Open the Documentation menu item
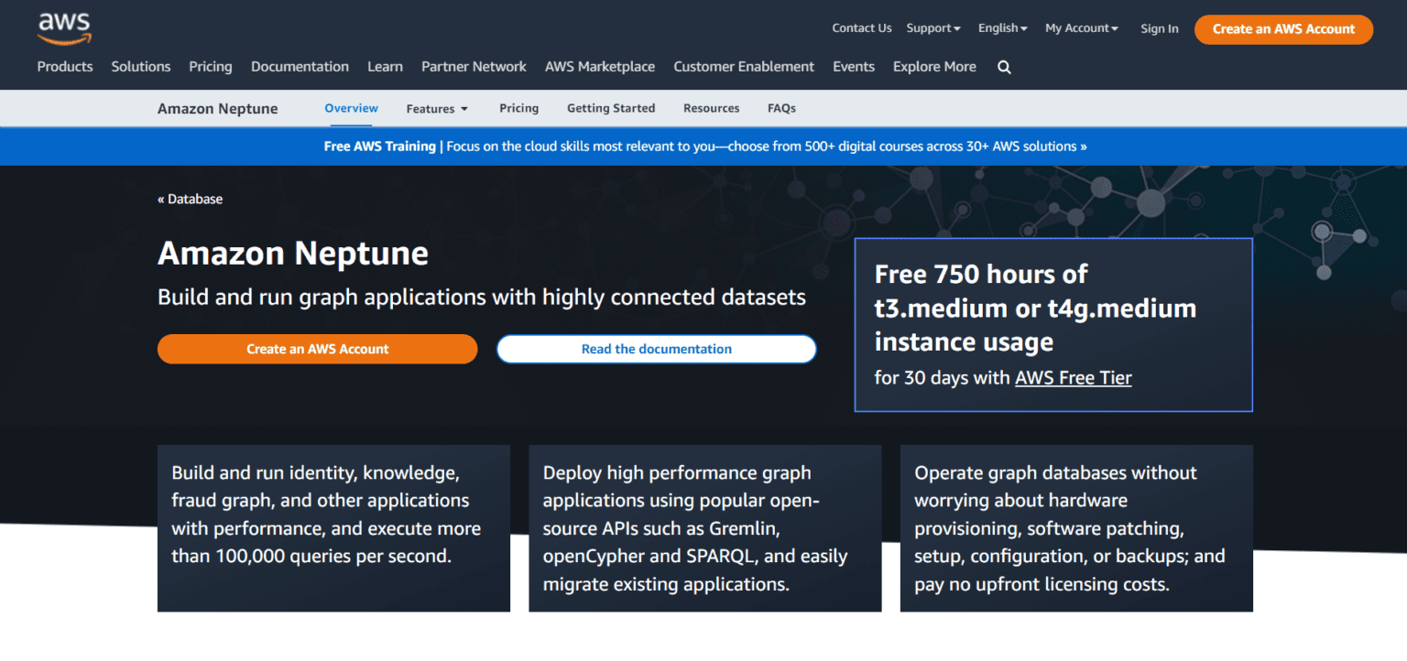The height and width of the screenshot is (661, 1407). click(x=300, y=66)
